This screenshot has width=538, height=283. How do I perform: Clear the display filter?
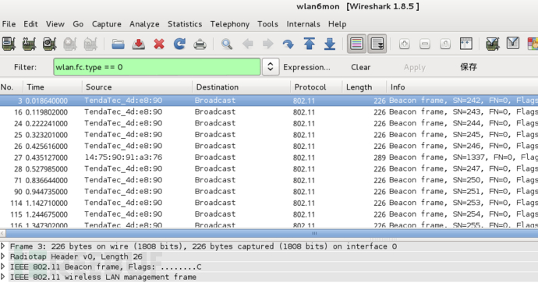(x=360, y=67)
